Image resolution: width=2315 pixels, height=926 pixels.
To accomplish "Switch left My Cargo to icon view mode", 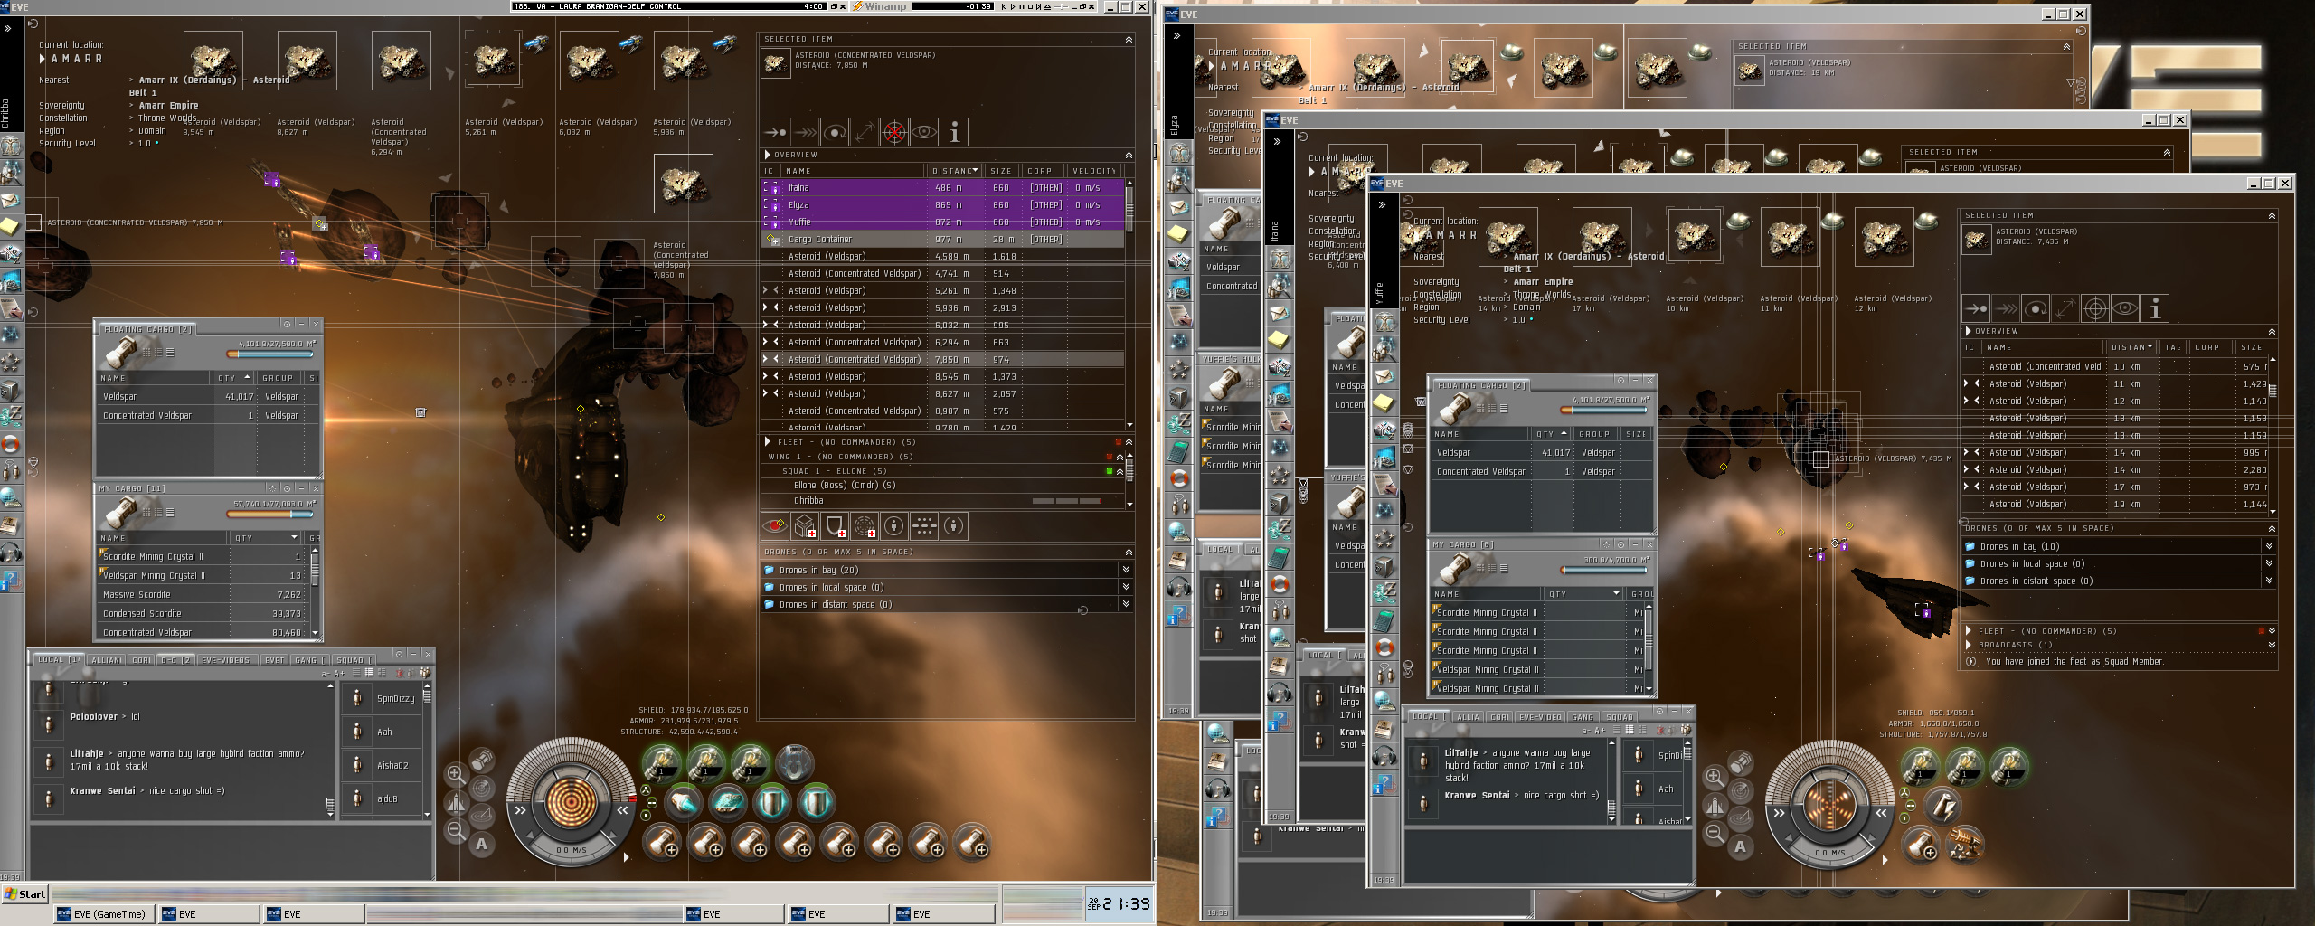I will pyautogui.click(x=147, y=512).
